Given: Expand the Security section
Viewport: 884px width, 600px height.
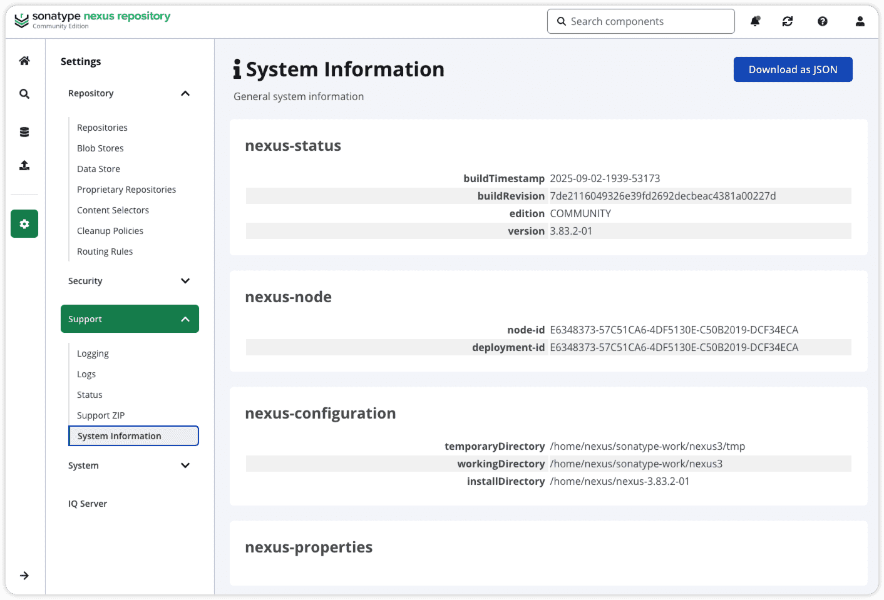Looking at the screenshot, I should [185, 281].
